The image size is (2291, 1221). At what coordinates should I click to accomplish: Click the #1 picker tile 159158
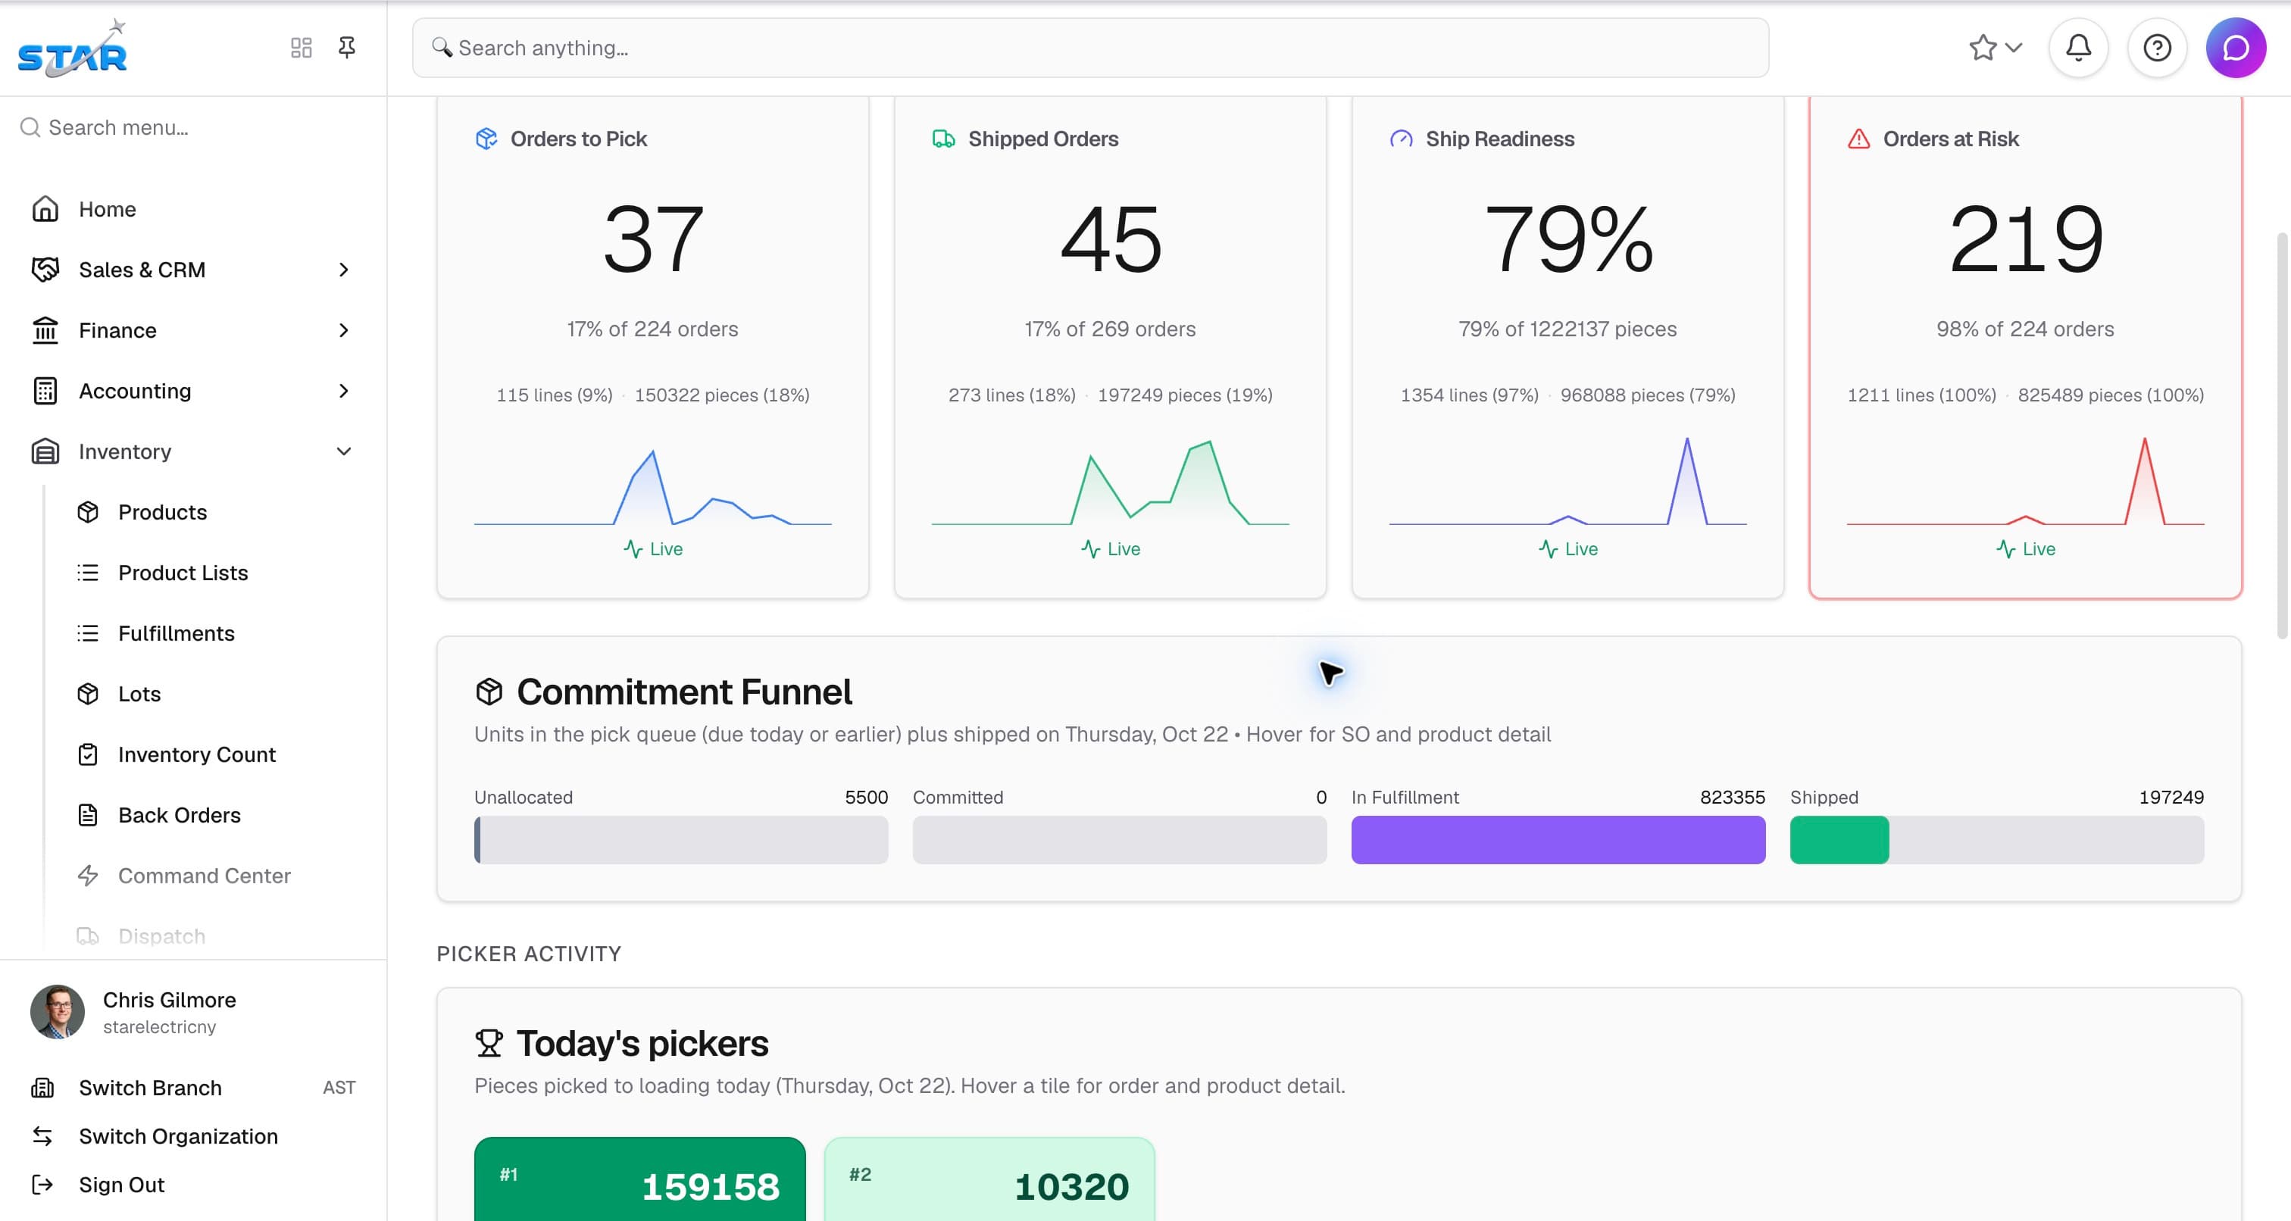point(639,1179)
